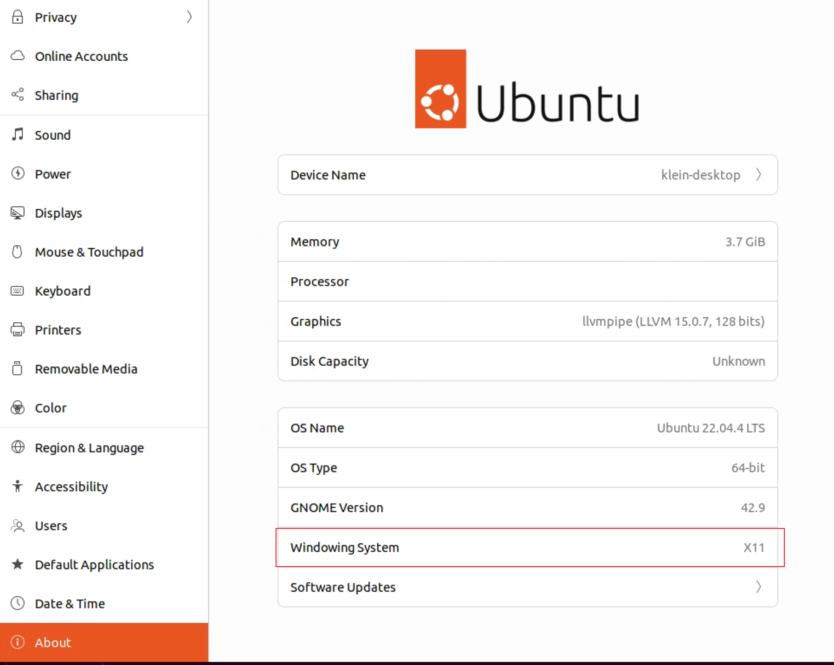
Task: Click the GNOME Version 42.9 value
Action: pyautogui.click(x=753, y=507)
